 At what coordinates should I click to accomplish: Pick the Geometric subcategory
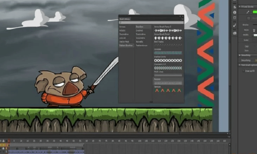tap(140, 38)
